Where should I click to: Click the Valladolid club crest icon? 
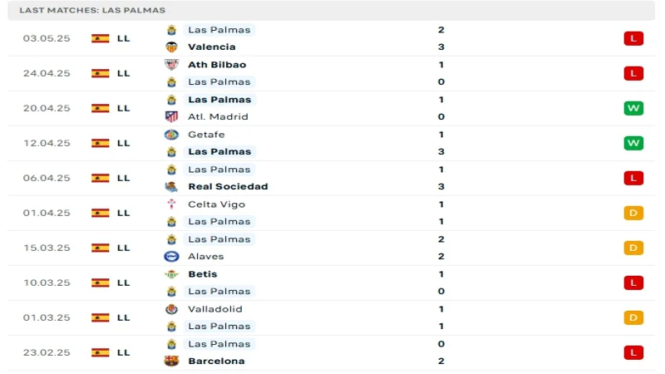coord(172,309)
